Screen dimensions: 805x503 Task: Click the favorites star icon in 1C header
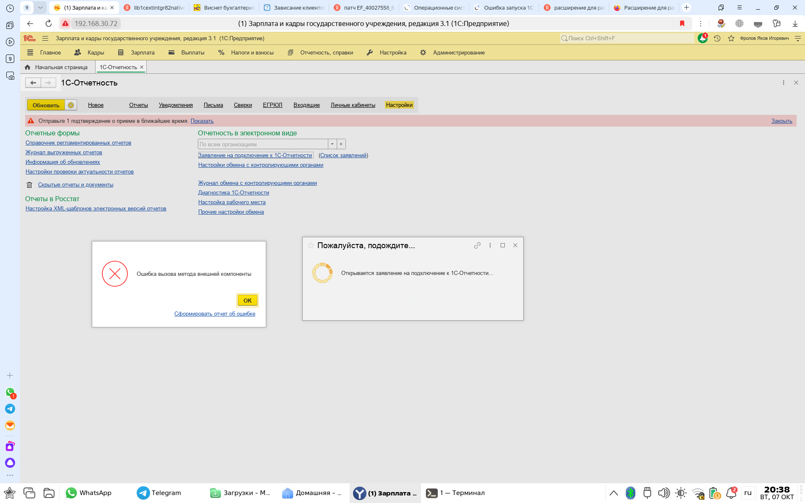[x=731, y=39]
